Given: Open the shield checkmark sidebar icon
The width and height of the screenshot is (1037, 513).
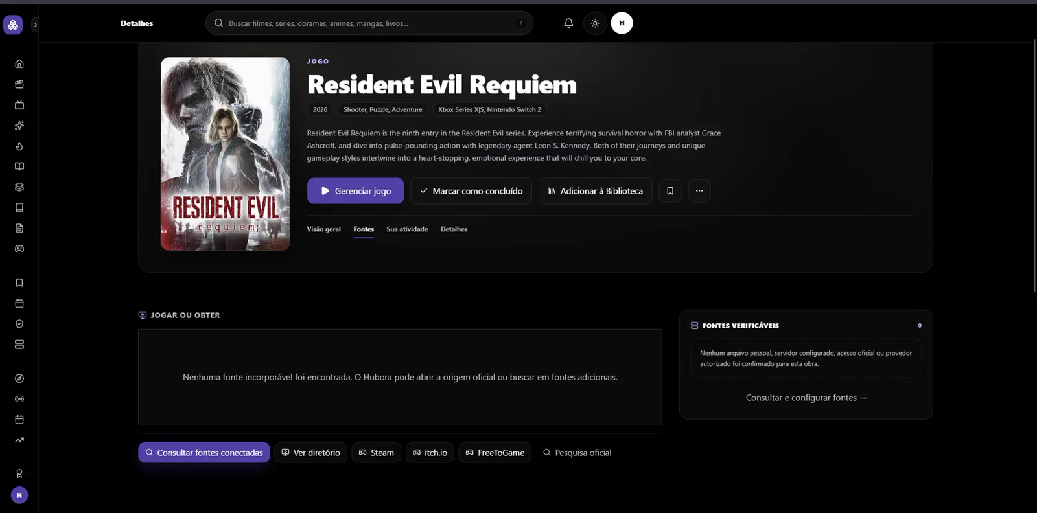Looking at the screenshot, I should (x=19, y=324).
